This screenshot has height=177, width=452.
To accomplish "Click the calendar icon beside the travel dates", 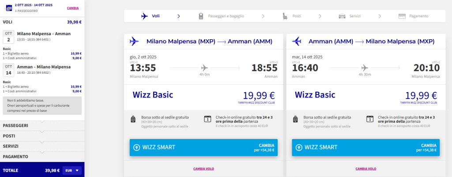I will click(9, 7).
